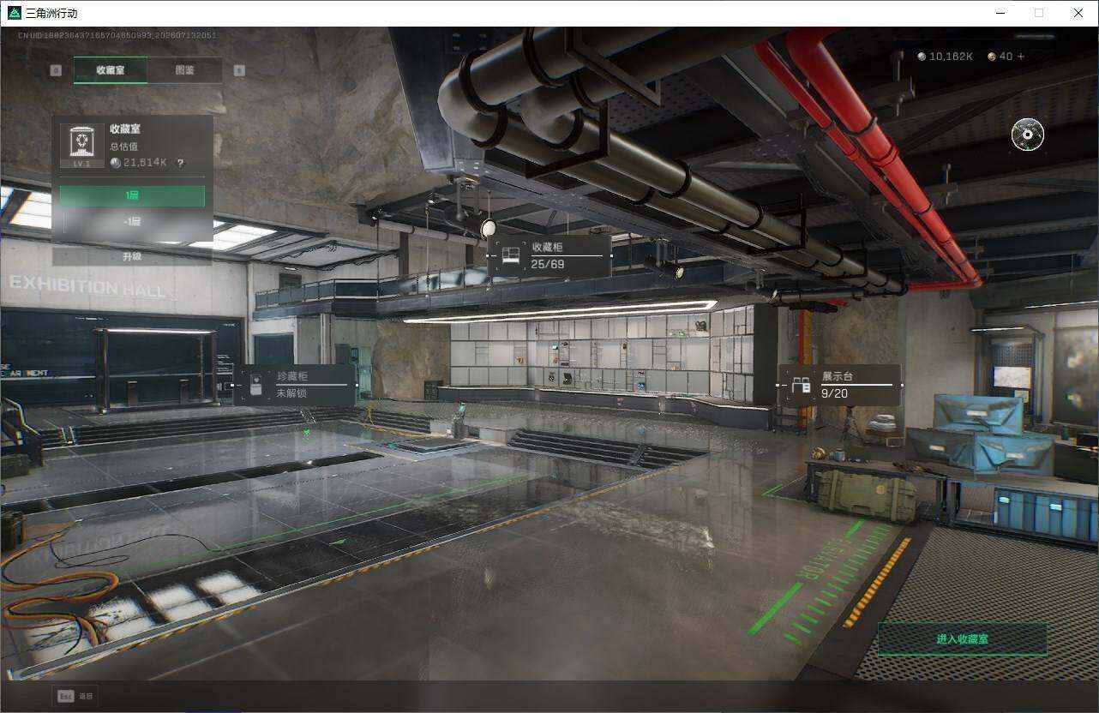Screen dimensions: 1099x713
Task: Click the 21,814K total value text
Action: pos(145,163)
